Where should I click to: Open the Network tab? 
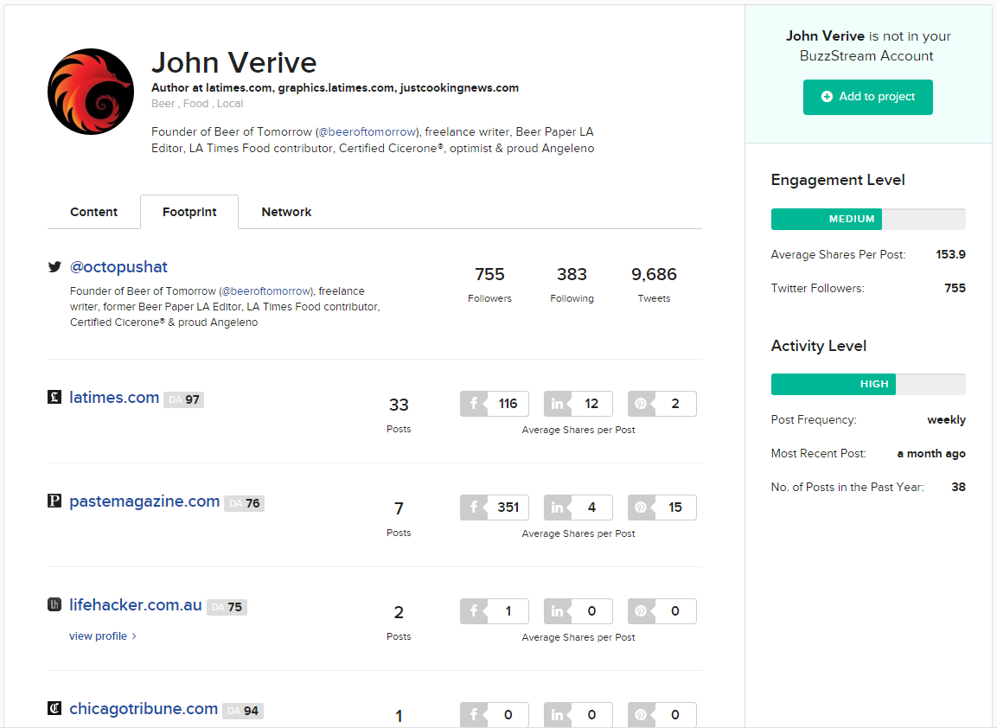286,212
